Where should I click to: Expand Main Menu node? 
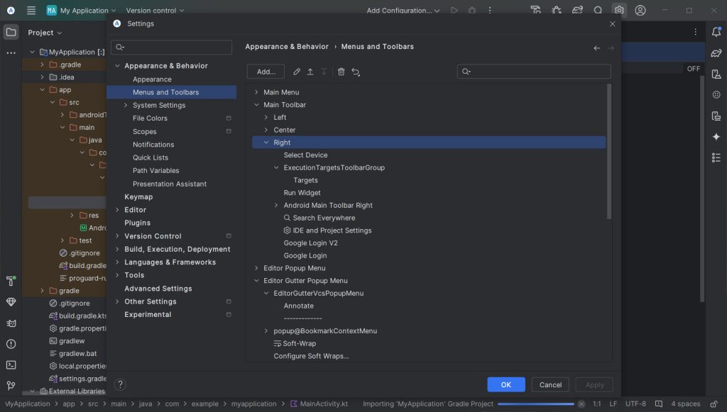click(x=256, y=92)
